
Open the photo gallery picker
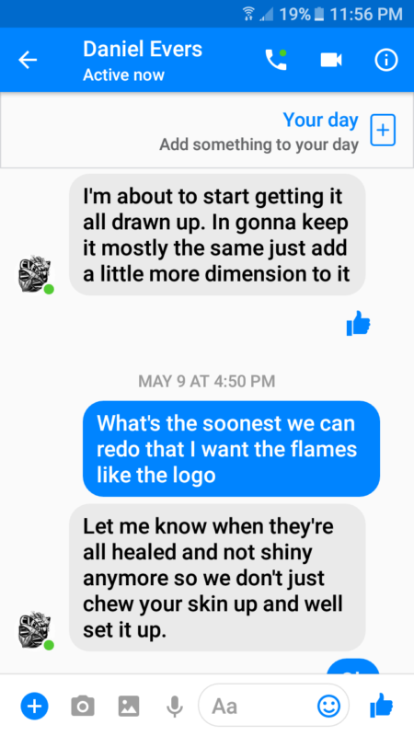coord(129,706)
